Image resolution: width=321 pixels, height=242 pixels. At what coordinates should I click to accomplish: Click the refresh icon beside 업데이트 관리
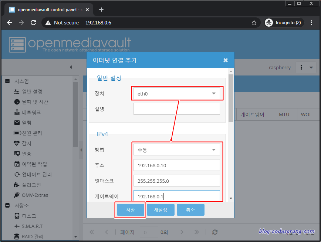click(17, 174)
